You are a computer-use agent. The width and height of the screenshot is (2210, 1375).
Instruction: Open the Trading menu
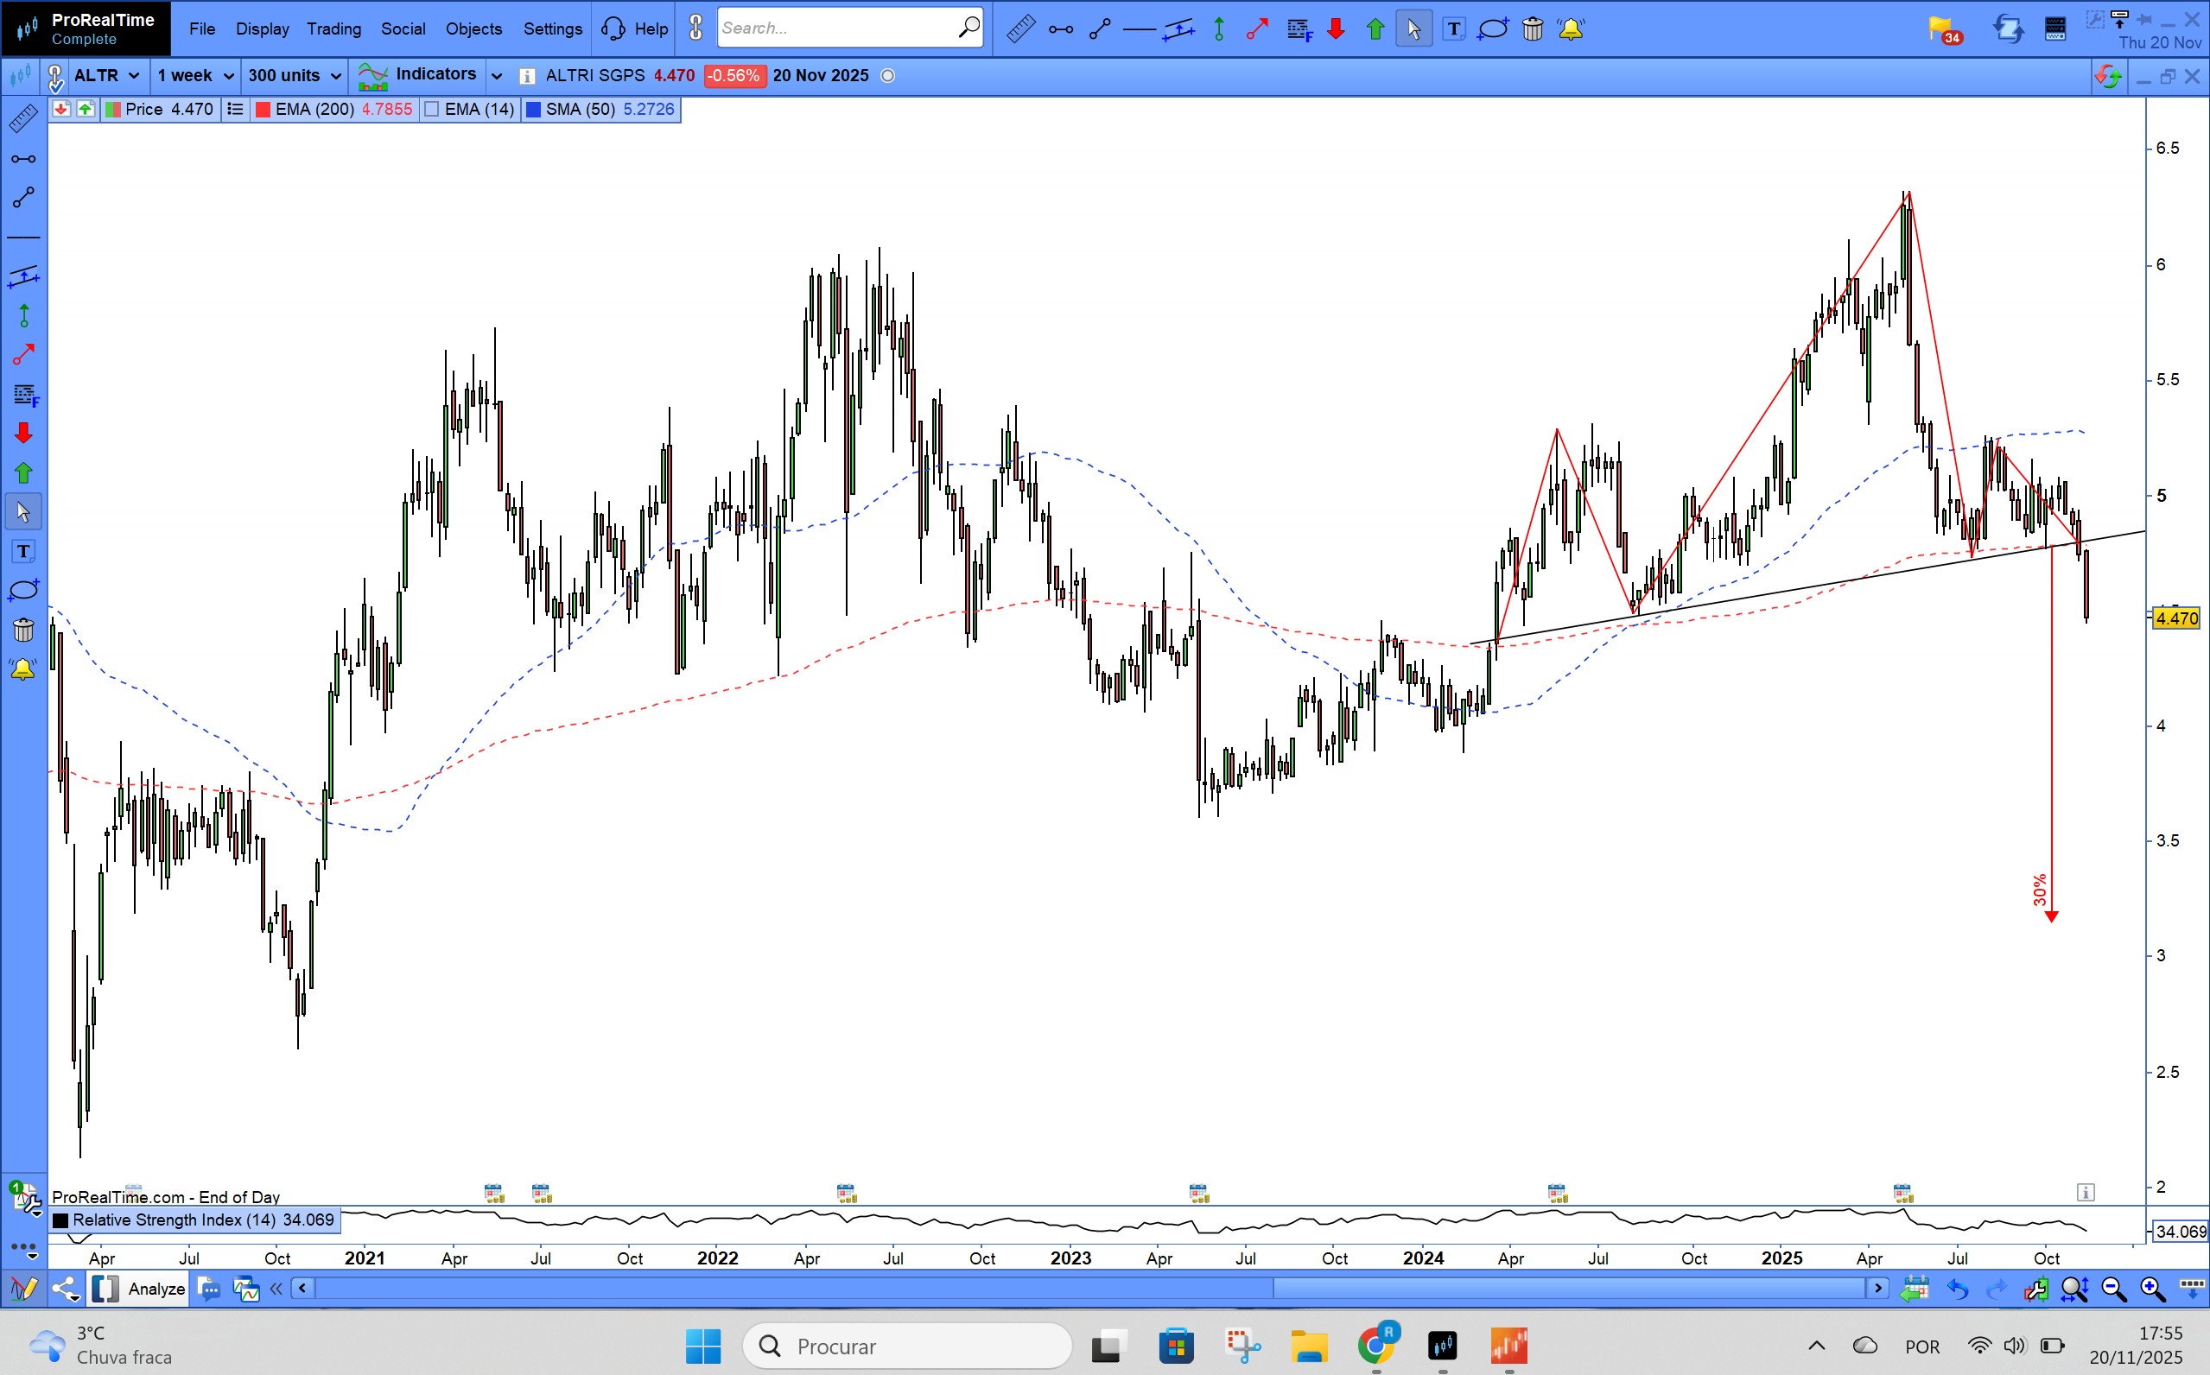(x=333, y=29)
